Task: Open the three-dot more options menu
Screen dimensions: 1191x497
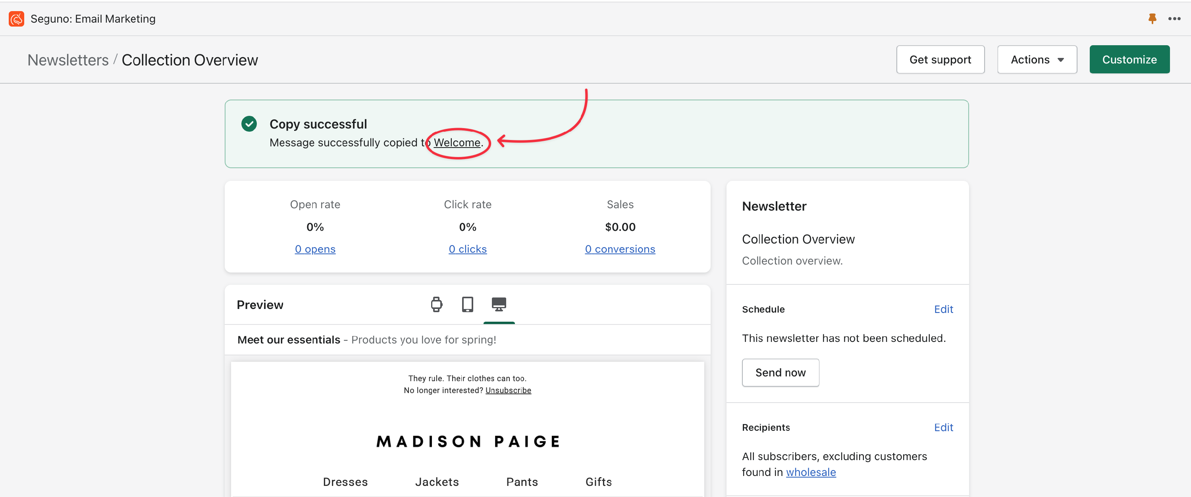Action: pos(1174,19)
